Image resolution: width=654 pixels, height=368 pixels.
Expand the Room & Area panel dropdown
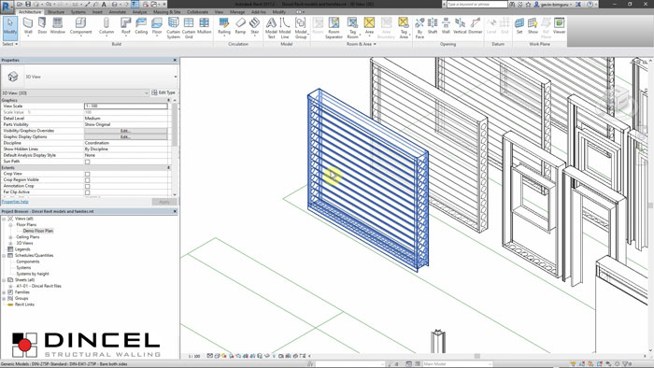point(362,44)
